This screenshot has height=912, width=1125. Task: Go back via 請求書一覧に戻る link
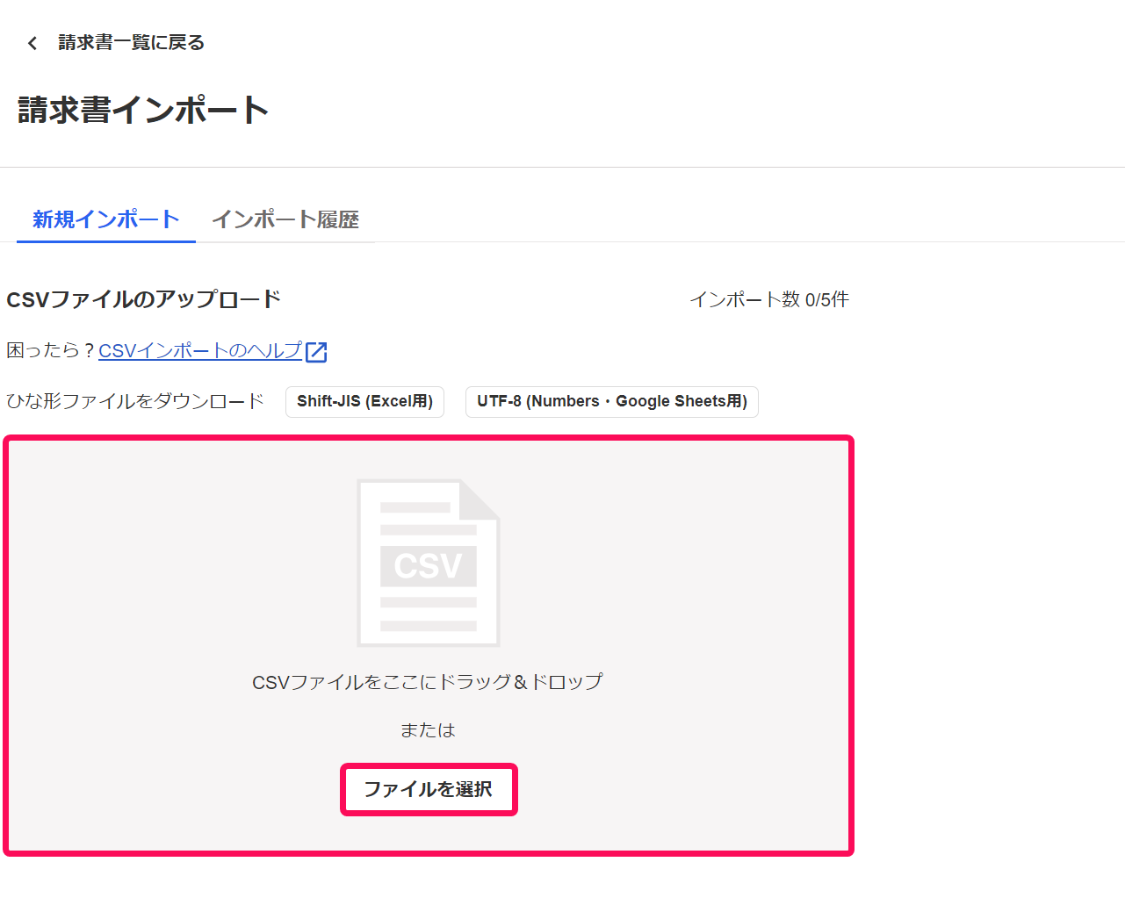[x=132, y=42]
